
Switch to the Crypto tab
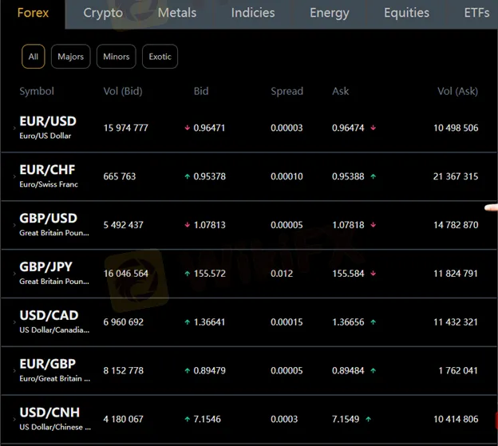pos(103,13)
